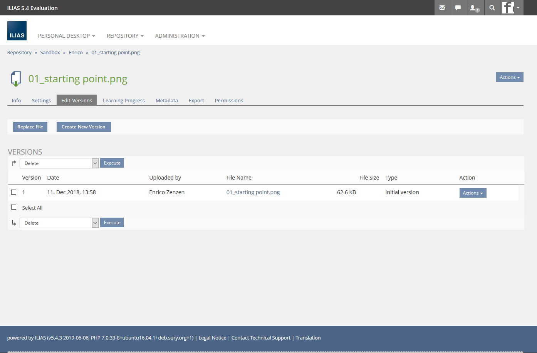Open the 01_starting point.png file link

[x=253, y=192]
